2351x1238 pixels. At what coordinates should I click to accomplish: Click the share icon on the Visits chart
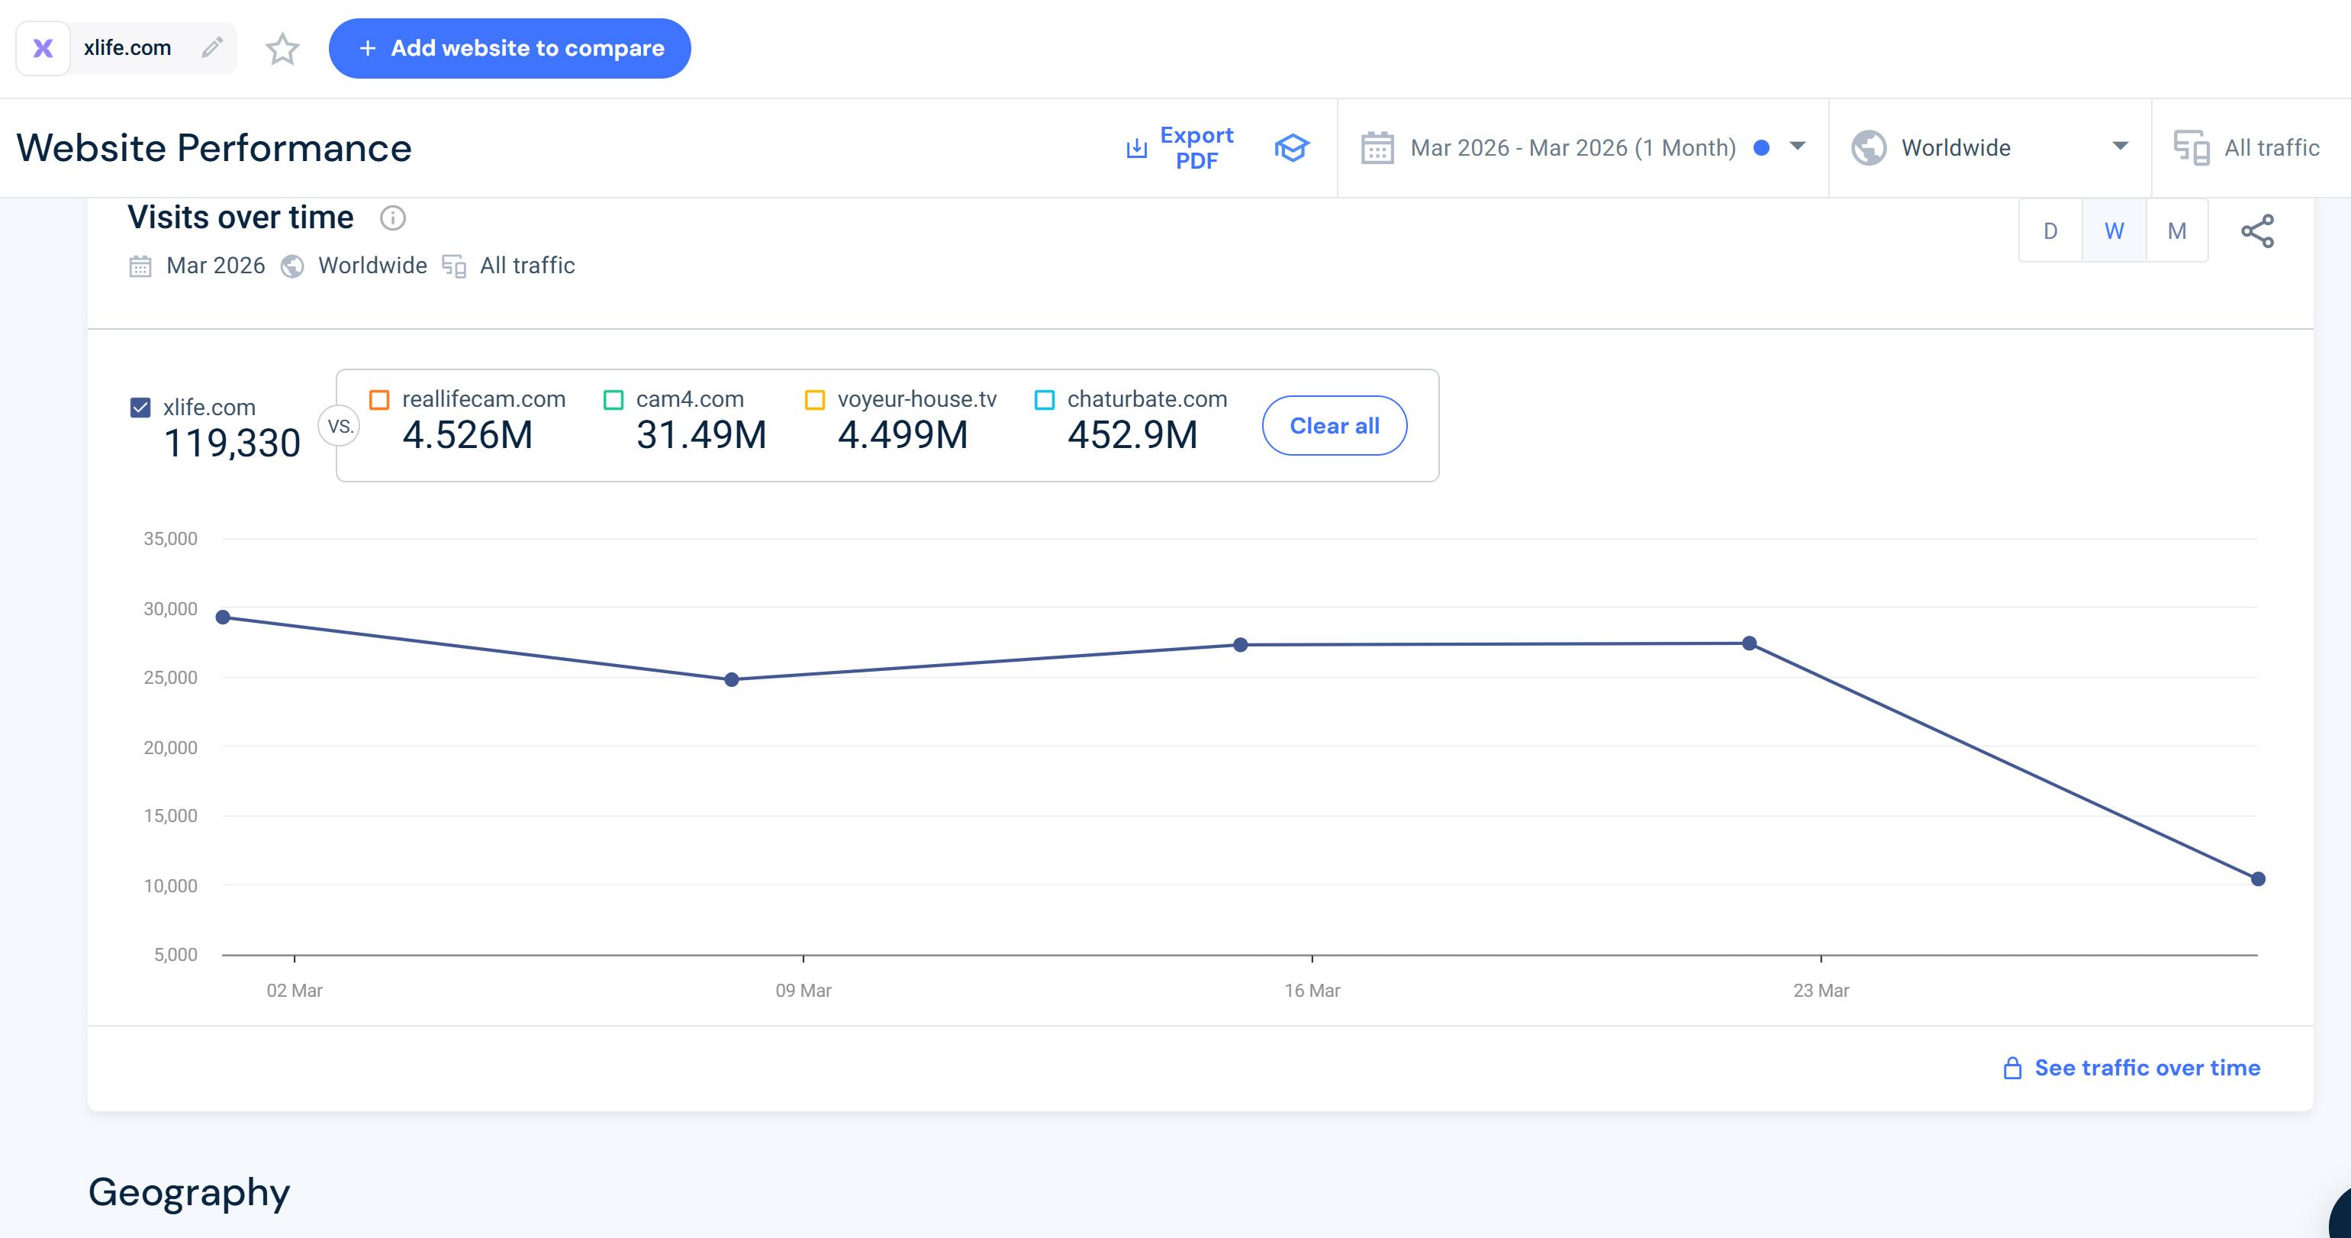point(2257,231)
